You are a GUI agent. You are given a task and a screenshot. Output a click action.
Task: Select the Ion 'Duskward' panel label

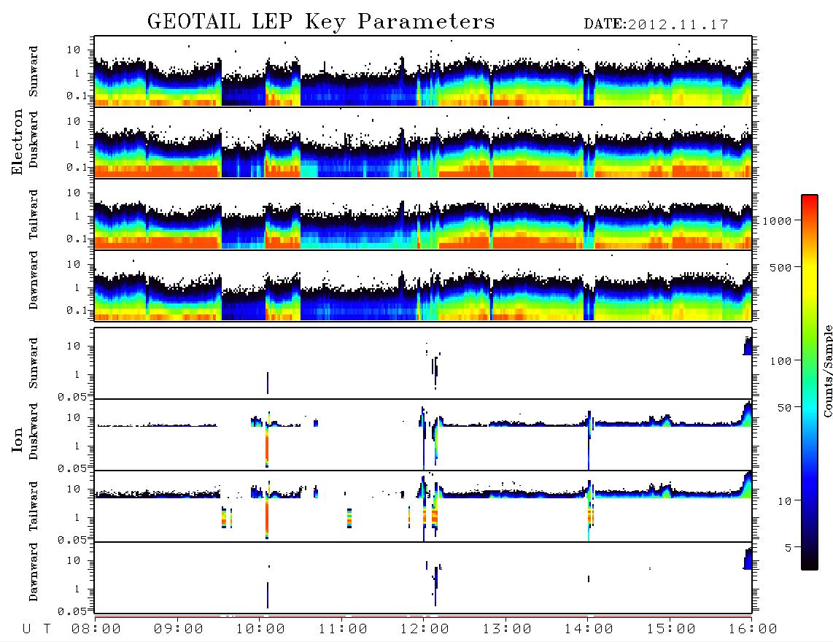[x=34, y=431]
